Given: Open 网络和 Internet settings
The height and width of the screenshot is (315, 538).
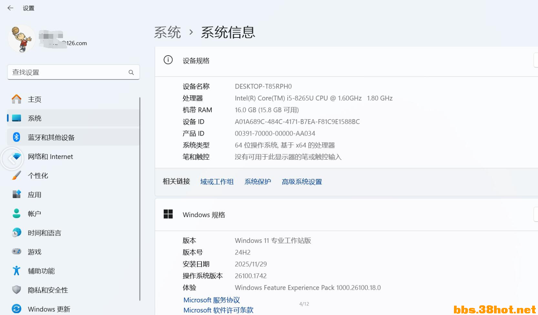Looking at the screenshot, I should (73, 156).
